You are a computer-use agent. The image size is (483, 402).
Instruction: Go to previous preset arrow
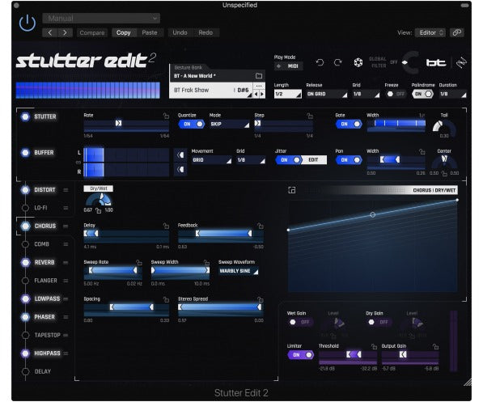(50, 32)
